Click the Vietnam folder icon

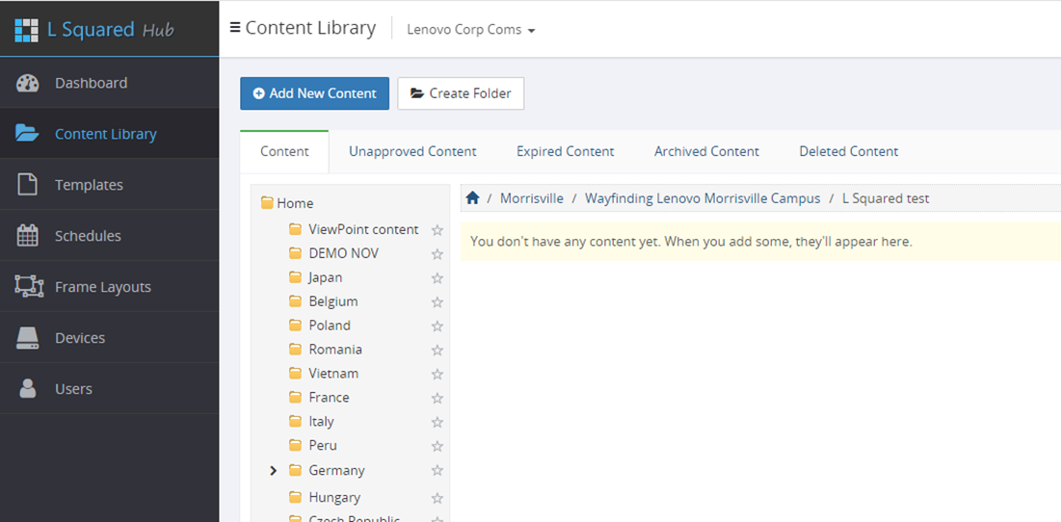click(x=295, y=374)
